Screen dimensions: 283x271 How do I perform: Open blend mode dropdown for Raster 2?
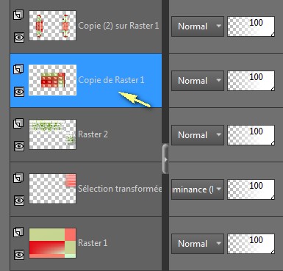point(198,135)
